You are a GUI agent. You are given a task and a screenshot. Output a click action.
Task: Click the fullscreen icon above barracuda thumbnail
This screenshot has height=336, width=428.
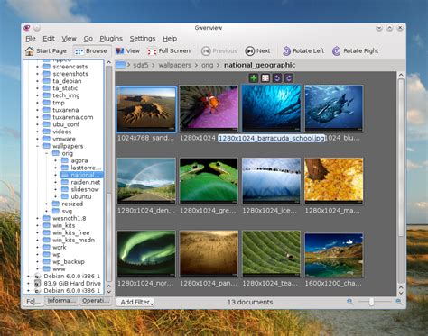[265, 78]
